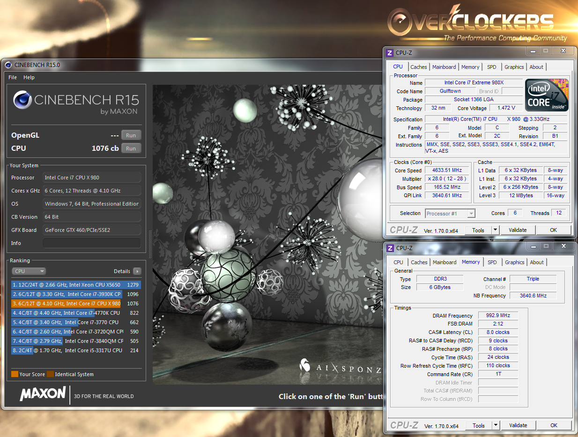Image resolution: width=578 pixels, height=437 pixels.
Task: Select ranking row Core i5-3317U
Action: (76, 350)
